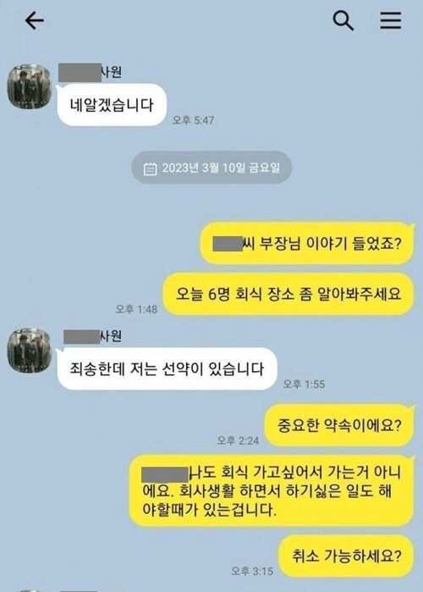
Task: Open the hamburger chat menu
Action: [x=391, y=20]
